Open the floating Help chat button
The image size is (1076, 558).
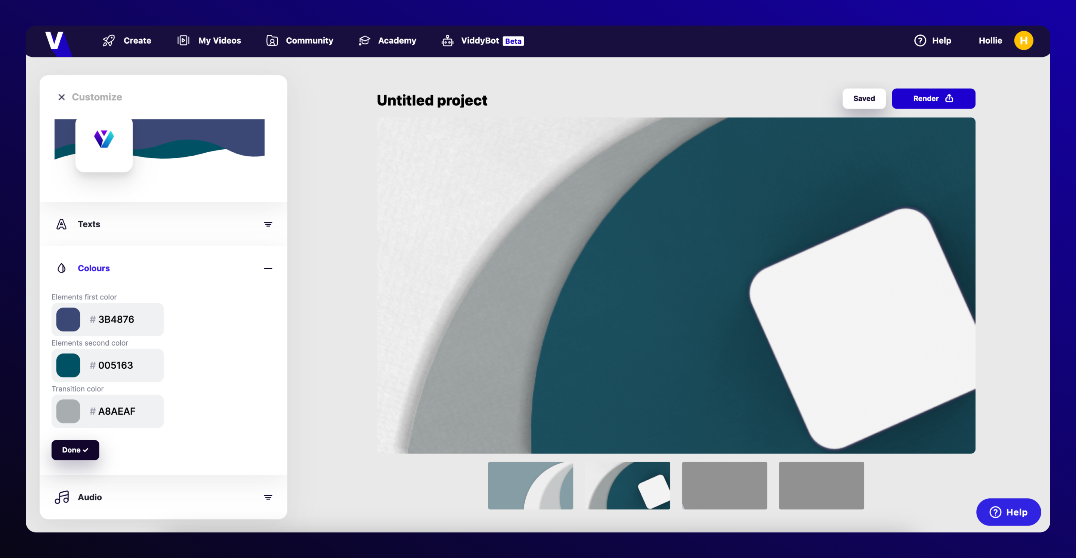pos(1008,512)
